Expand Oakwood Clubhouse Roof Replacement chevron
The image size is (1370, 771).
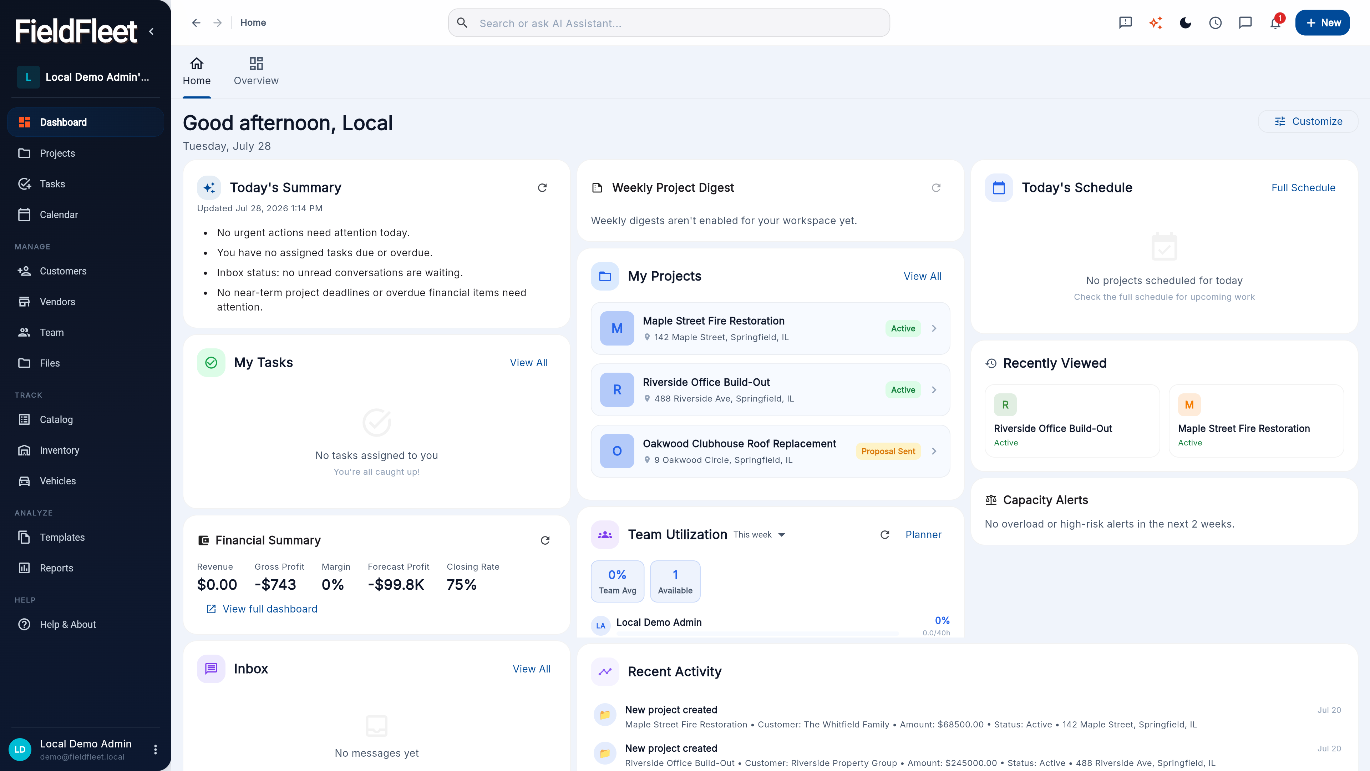tap(934, 451)
